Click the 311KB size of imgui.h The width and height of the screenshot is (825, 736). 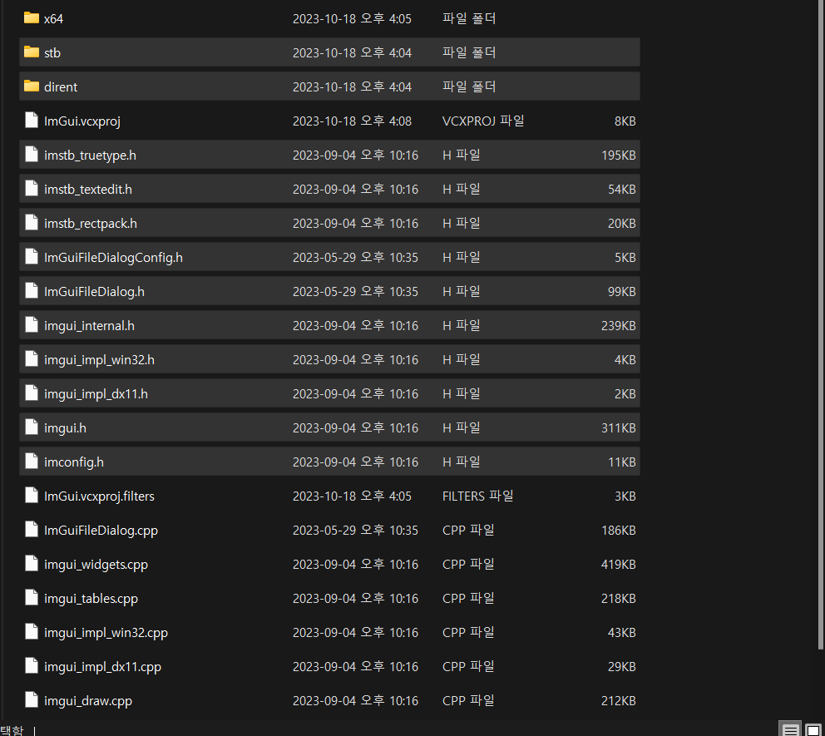pyautogui.click(x=618, y=428)
